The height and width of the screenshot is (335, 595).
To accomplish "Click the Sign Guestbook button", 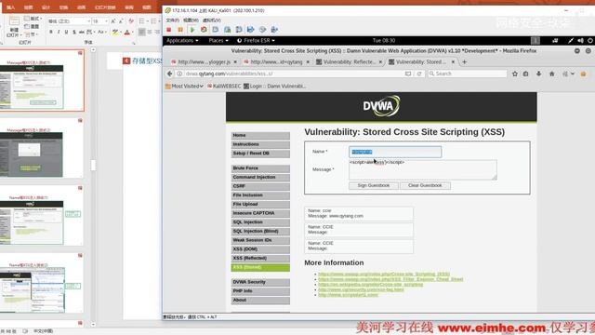I will point(374,186).
